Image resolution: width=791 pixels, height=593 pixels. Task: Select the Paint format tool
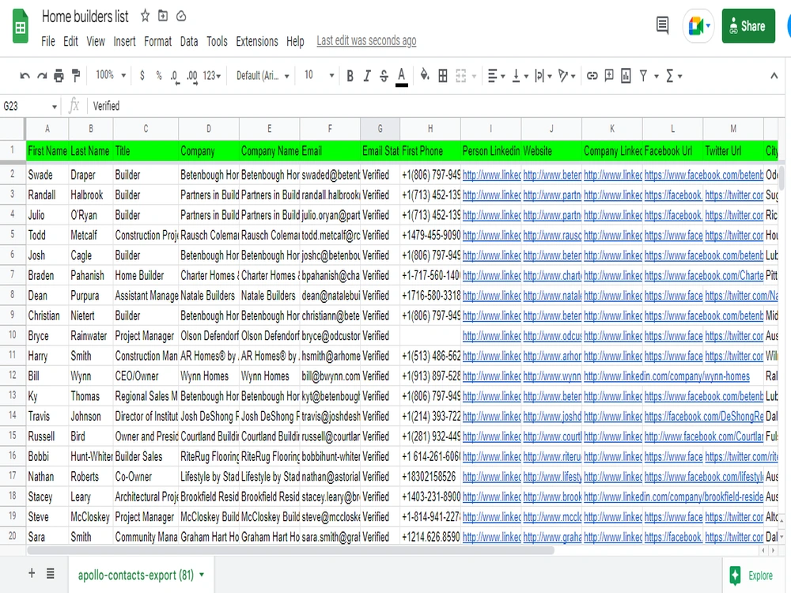point(76,76)
